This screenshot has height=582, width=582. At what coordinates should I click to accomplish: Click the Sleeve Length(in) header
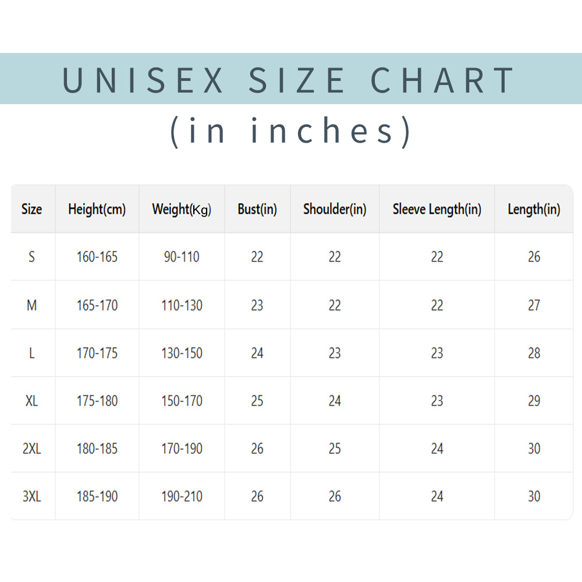437,210
